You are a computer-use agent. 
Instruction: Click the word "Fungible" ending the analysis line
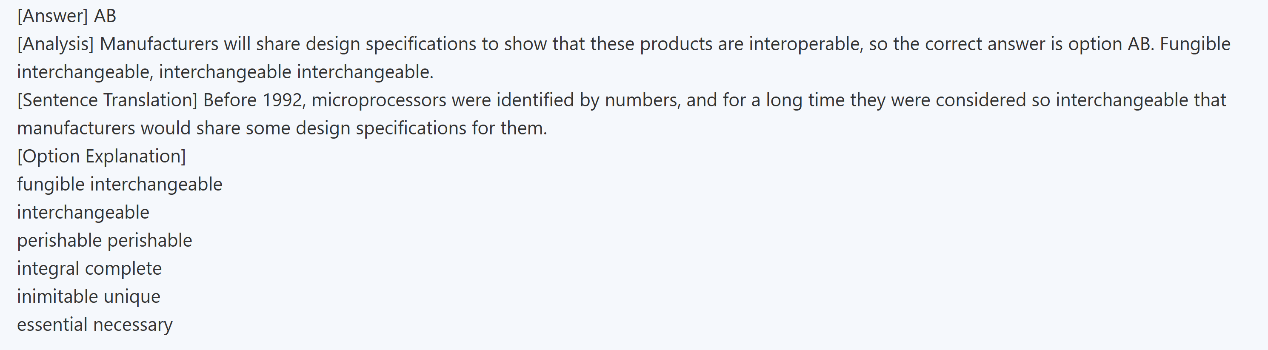pos(1195,44)
